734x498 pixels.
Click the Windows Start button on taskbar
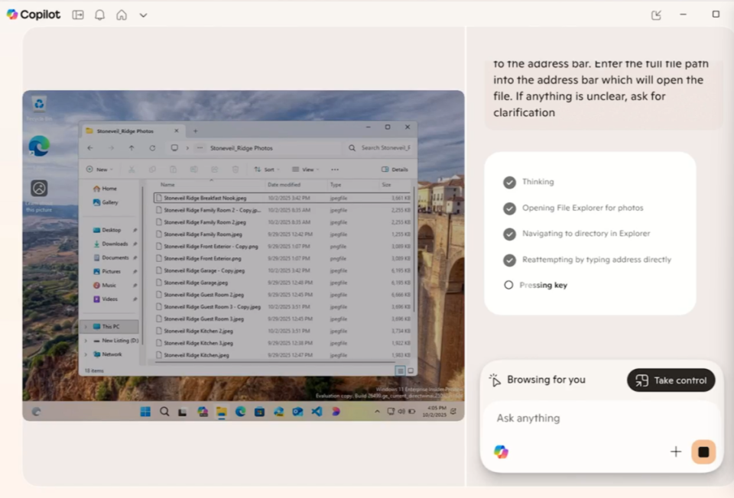pos(145,412)
